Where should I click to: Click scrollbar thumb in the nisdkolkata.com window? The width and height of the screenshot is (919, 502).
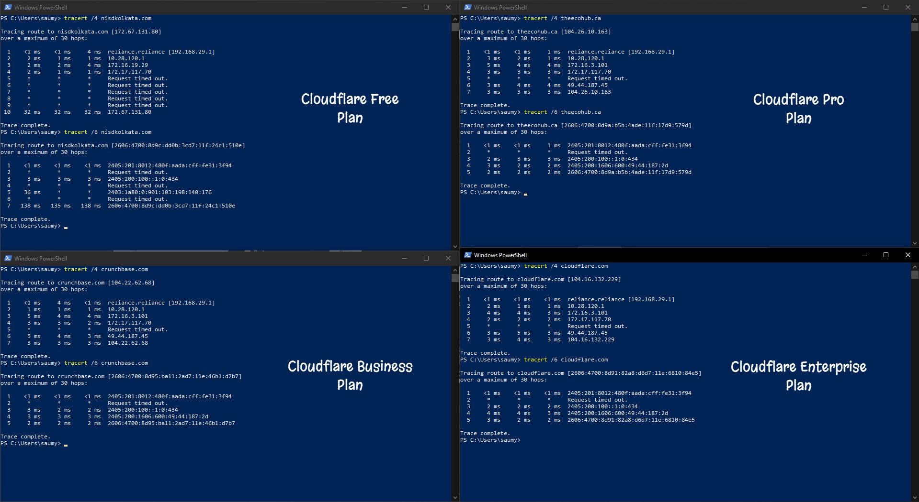tap(455, 27)
